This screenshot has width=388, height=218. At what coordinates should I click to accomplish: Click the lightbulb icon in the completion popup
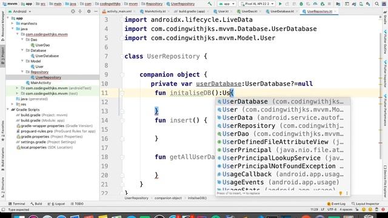pyautogui.click(x=341, y=193)
